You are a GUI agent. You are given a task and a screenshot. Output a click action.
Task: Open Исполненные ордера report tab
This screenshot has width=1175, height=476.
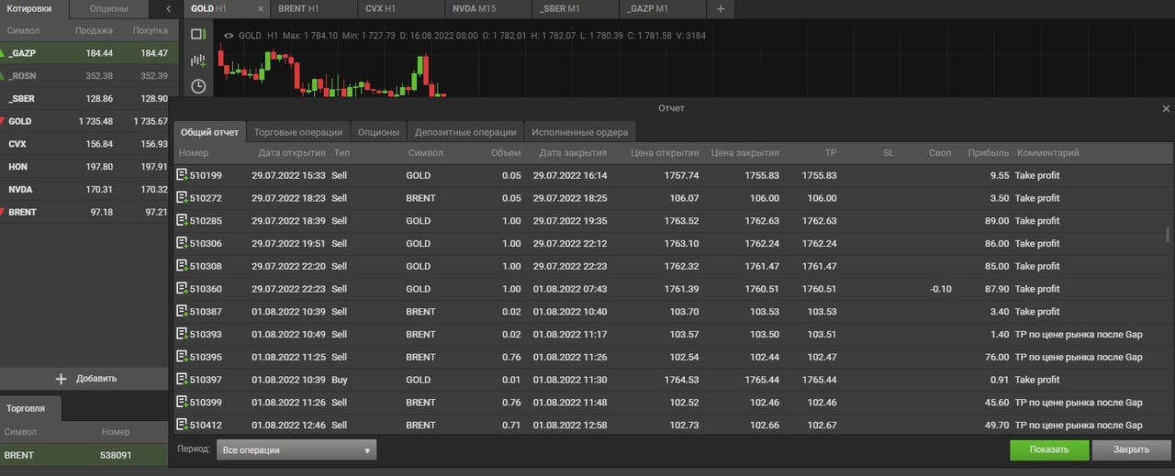pyautogui.click(x=579, y=132)
